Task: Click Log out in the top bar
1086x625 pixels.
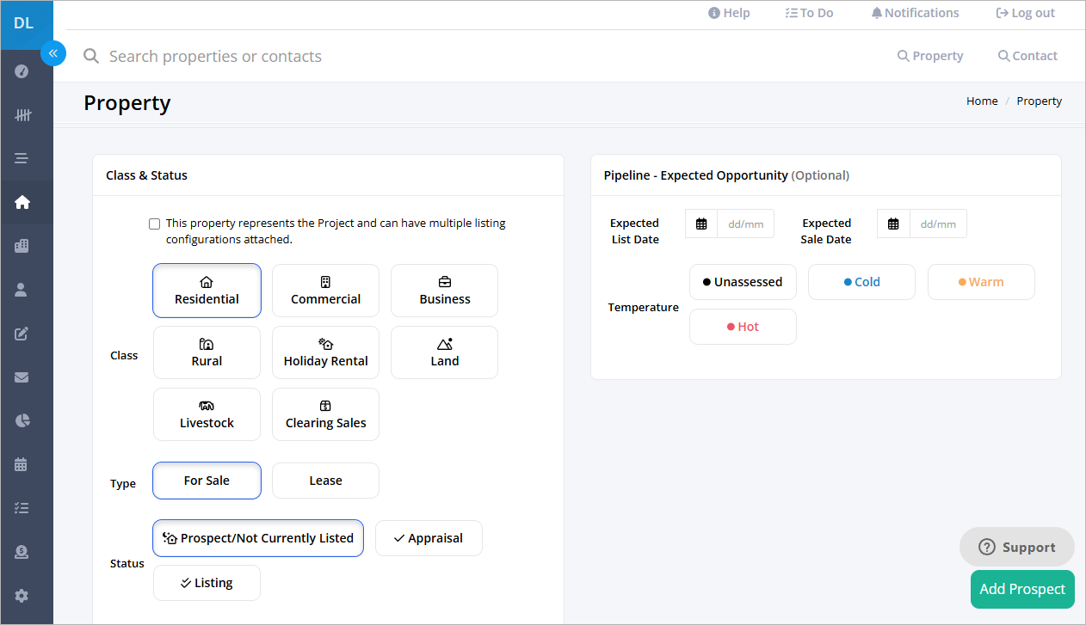Action: point(1025,13)
